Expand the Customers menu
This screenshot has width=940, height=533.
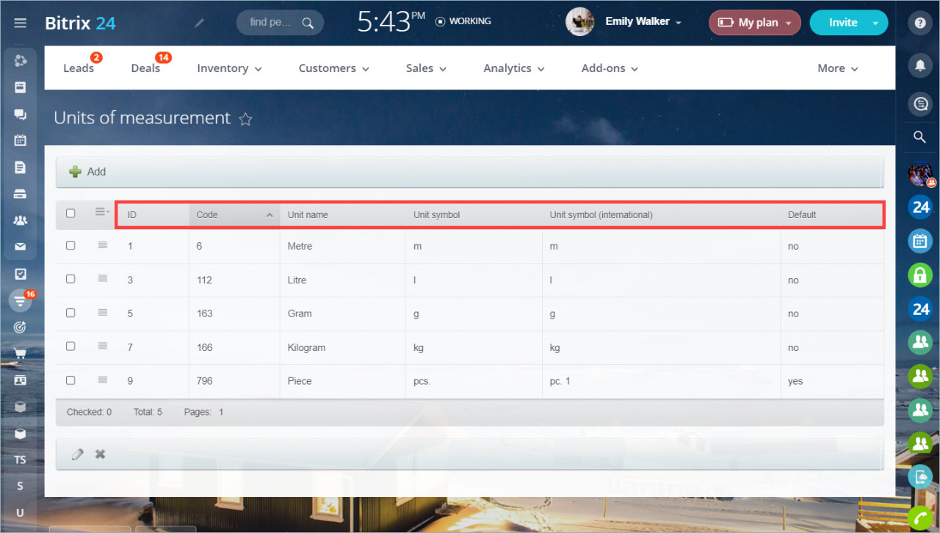tap(333, 68)
